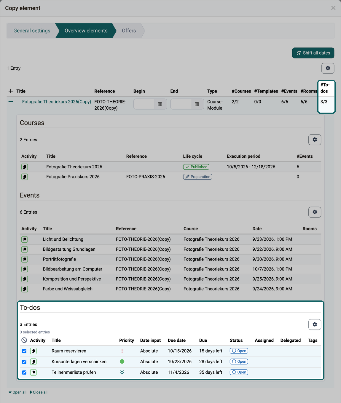Close the Copy element dialog

pos(333,8)
